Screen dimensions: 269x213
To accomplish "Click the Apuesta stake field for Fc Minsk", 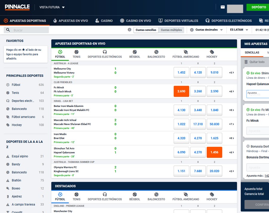I will pos(258,131).
